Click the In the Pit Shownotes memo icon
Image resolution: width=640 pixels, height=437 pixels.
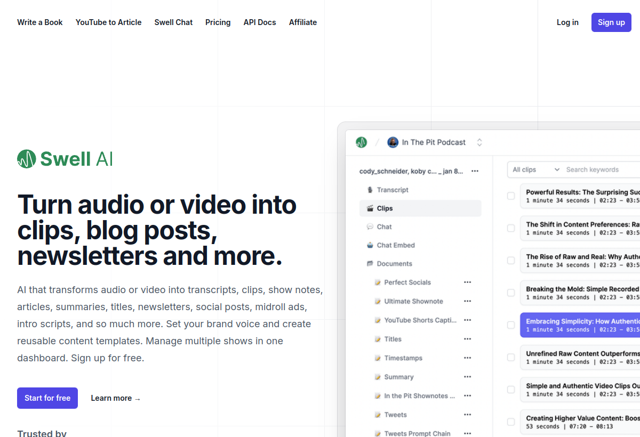(x=378, y=396)
